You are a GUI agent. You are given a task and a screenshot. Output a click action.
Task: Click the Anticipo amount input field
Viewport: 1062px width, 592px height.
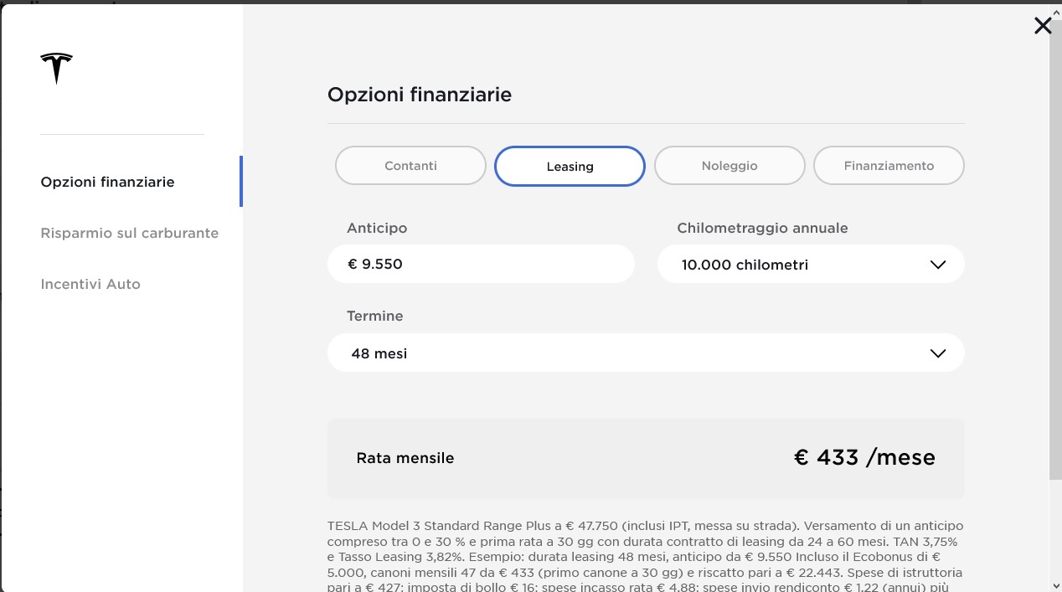(481, 264)
